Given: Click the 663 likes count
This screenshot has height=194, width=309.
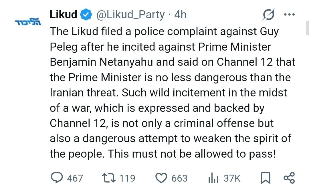Looking at the screenshot, I should click(179, 178).
